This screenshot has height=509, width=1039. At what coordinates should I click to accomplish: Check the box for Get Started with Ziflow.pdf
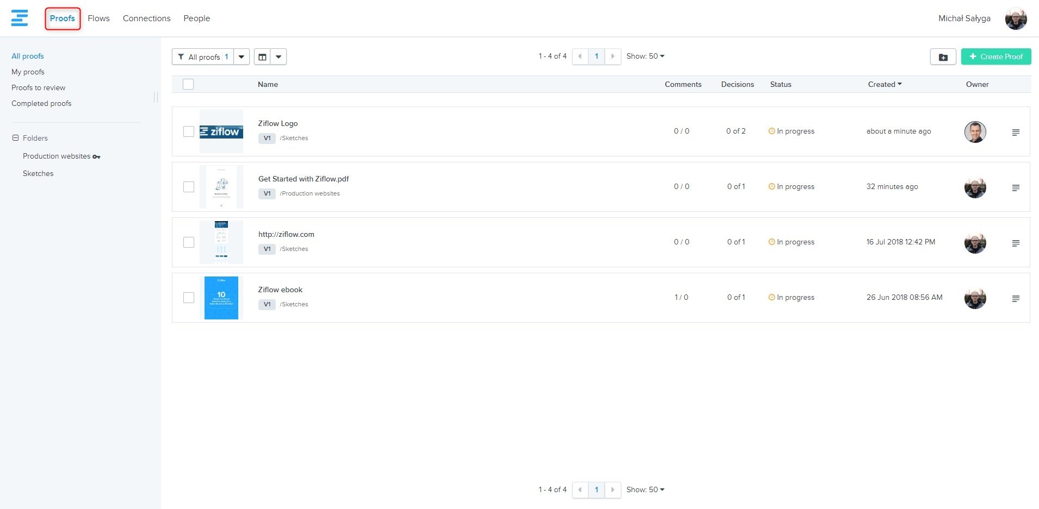[x=189, y=187]
